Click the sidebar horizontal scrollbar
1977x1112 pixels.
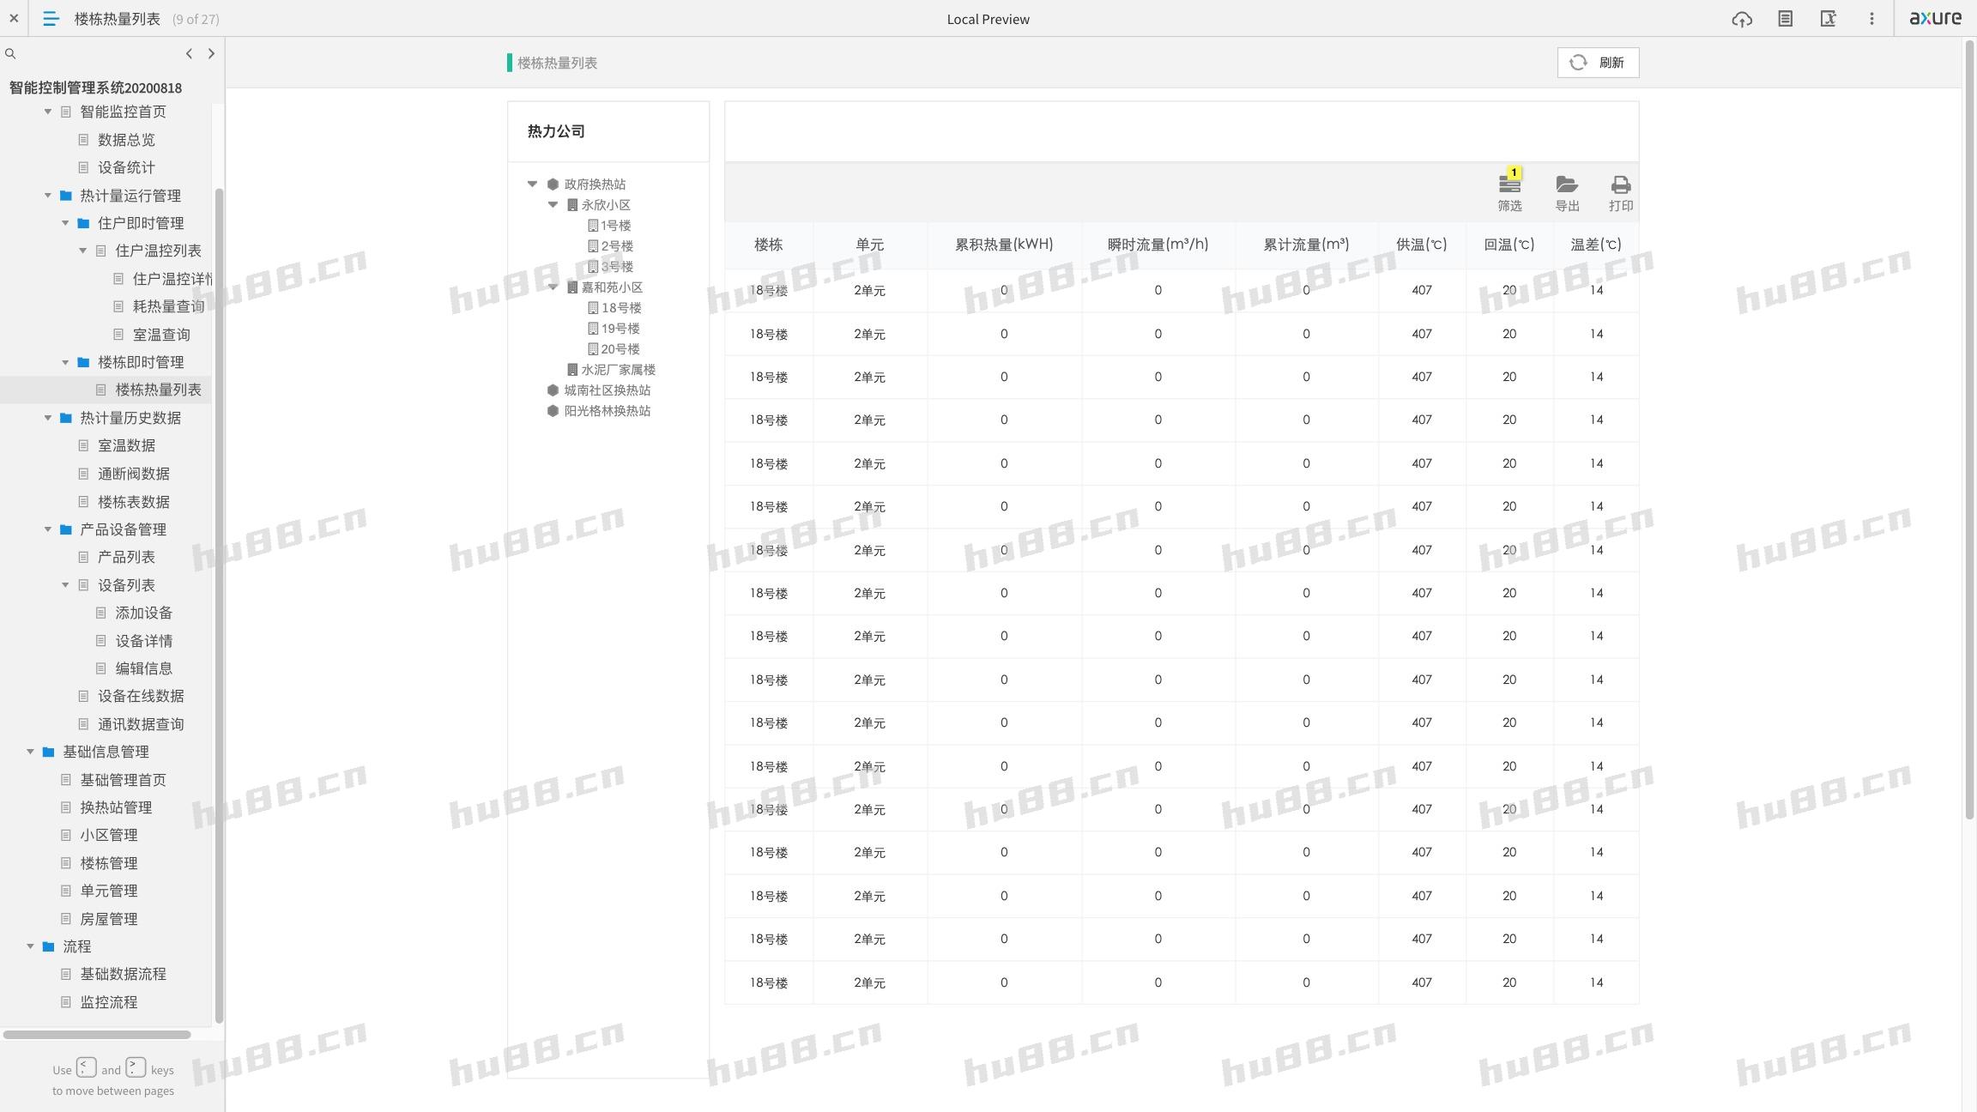[x=96, y=1035]
